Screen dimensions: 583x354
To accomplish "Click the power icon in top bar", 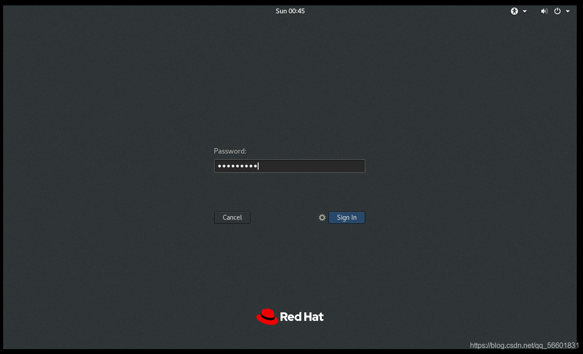I will click(557, 11).
